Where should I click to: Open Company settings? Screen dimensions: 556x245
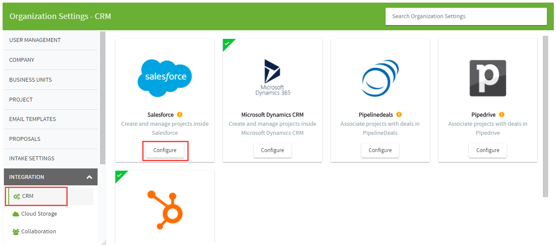[50, 60]
